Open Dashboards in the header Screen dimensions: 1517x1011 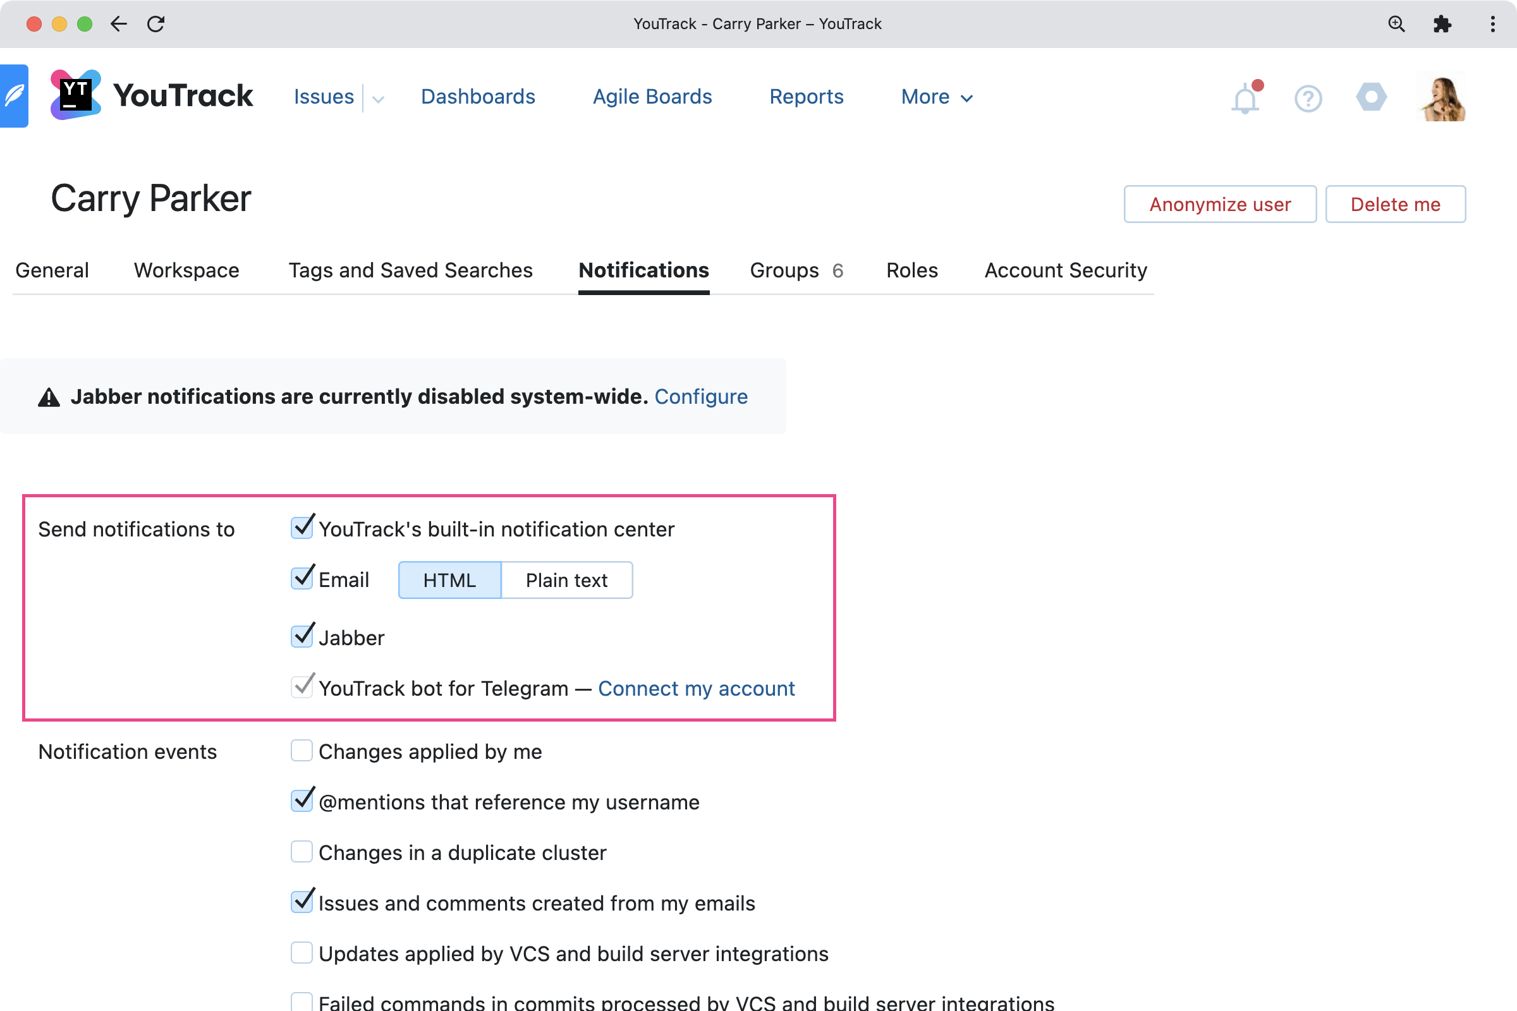(x=478, y=97)
